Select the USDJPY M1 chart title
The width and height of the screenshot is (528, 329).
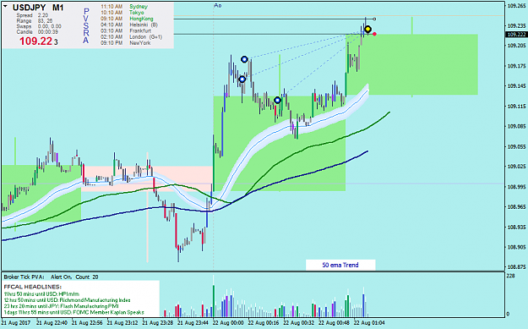tap(38, 8)
